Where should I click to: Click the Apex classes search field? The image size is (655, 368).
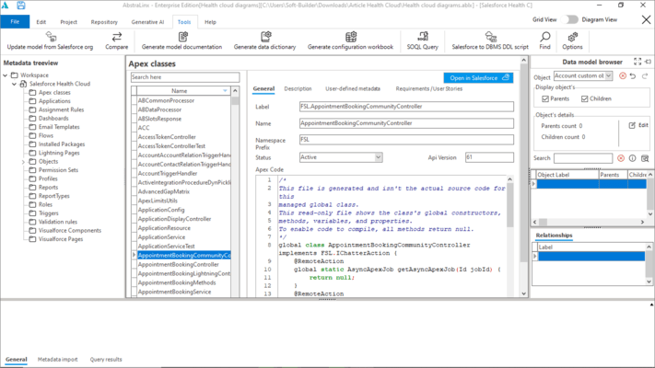pyautogui.click(x=184, y=78)
